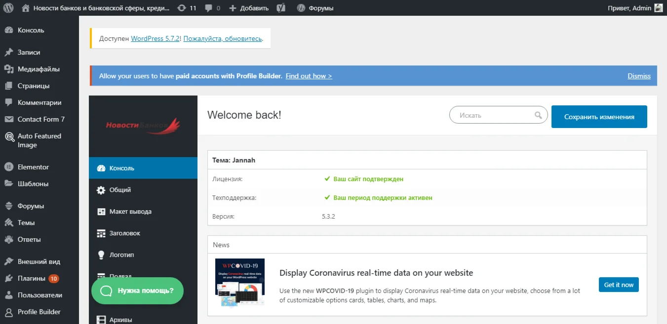The image size is (667, 324).
Task: Click the Find out how > link
Action: point(309,76)
